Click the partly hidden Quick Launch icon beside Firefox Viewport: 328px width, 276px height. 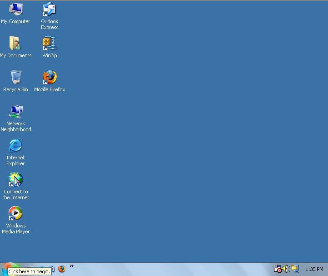53,268
